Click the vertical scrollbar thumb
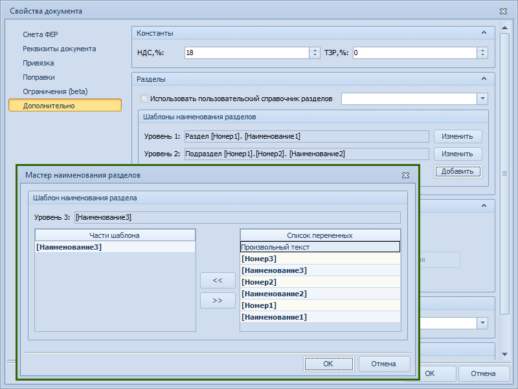 click(504, 173)
